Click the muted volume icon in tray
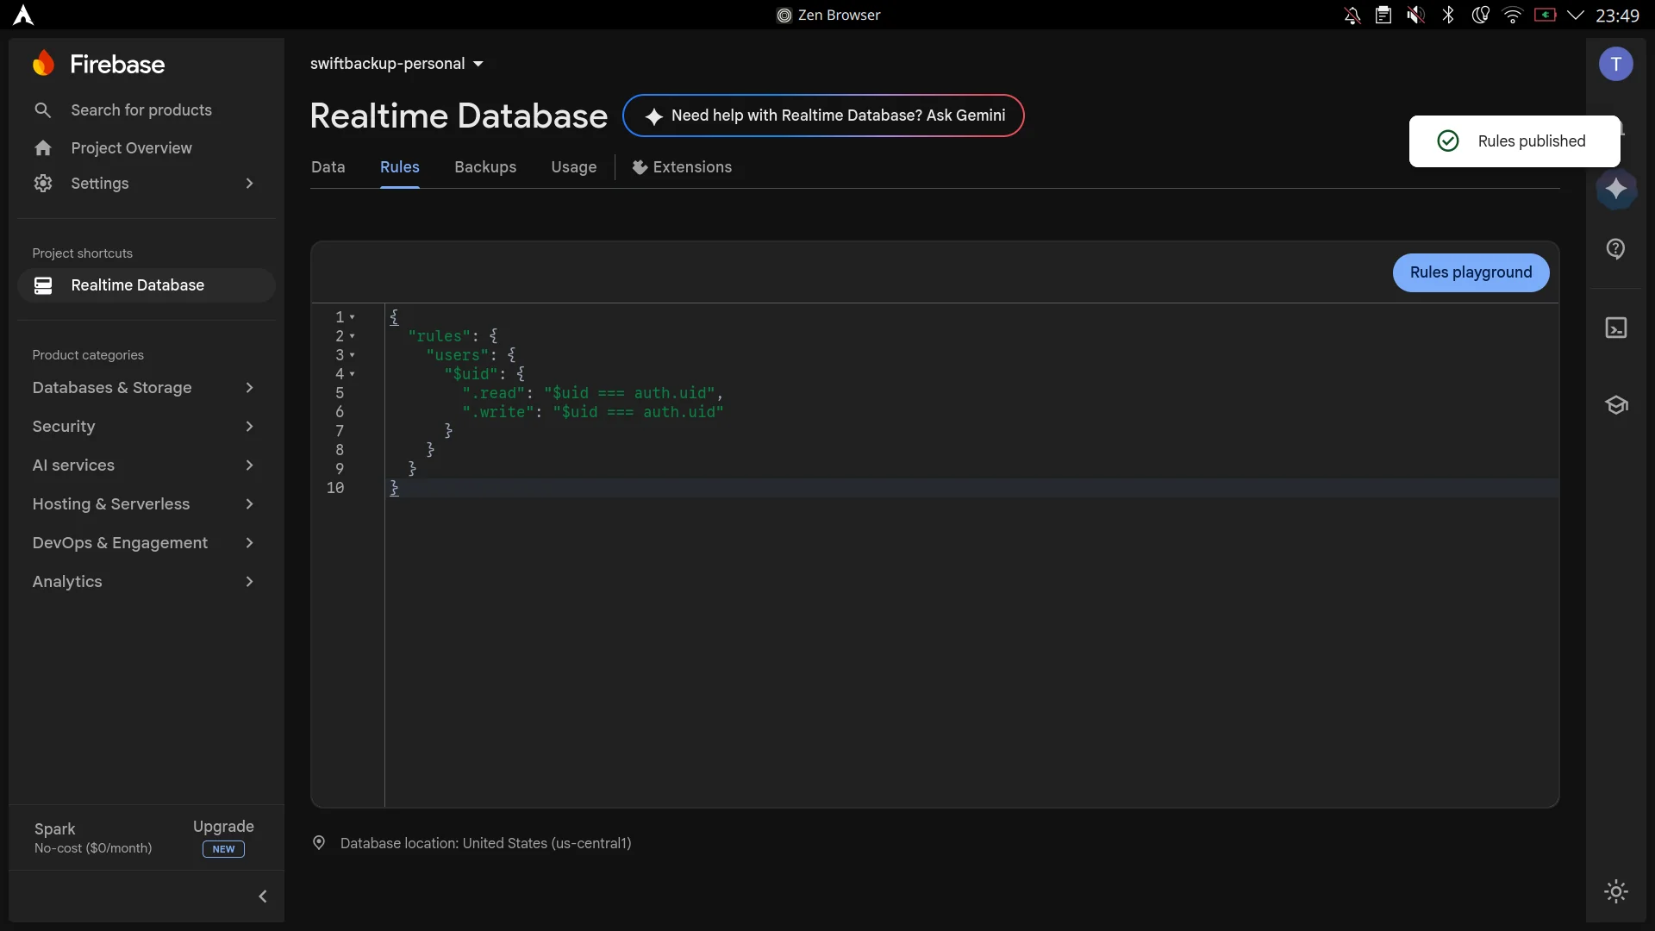The width and height of the screenshot is (1655, 931). coord(1415,16)
